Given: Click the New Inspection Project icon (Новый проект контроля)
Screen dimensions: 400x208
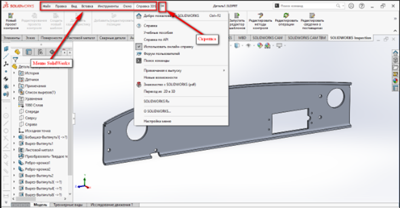Looking at the screenshot, I should coord(11,16).
